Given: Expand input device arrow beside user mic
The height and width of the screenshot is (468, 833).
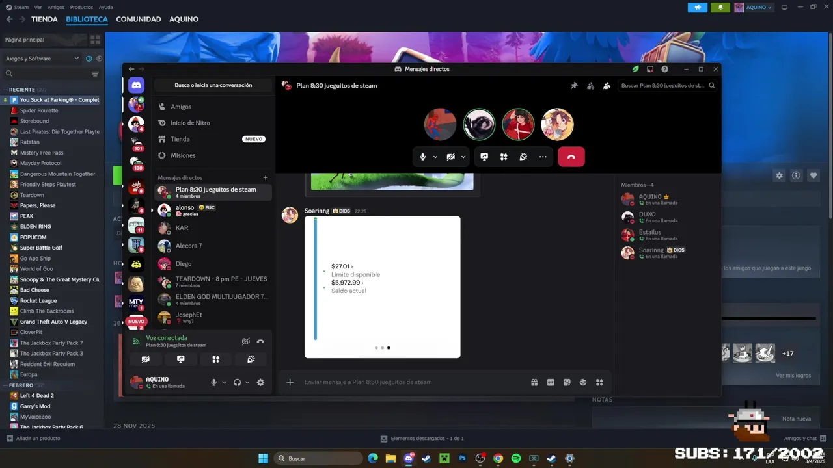Looking at the screenshot, I should (x=224, y=382).
